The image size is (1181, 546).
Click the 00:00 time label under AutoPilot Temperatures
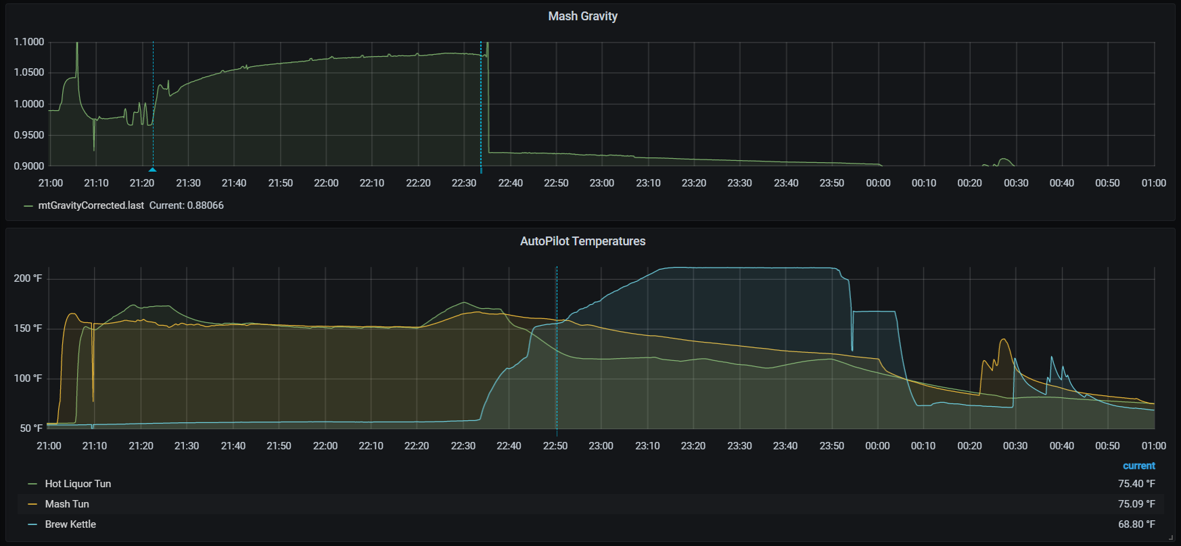[x=877, y=446]
